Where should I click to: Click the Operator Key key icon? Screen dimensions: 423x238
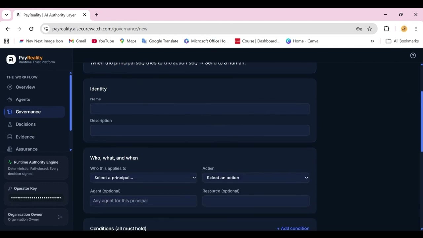coord(10,188)
